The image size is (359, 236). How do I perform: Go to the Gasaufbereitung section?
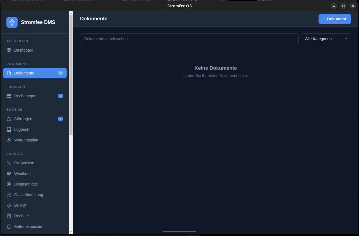pyautogui.click(x=28, y=195)
